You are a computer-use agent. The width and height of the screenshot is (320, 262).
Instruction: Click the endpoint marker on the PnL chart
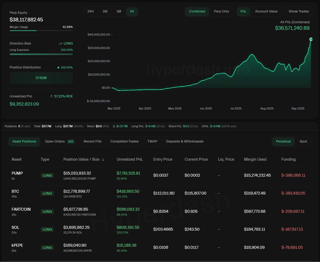point(311,39)
